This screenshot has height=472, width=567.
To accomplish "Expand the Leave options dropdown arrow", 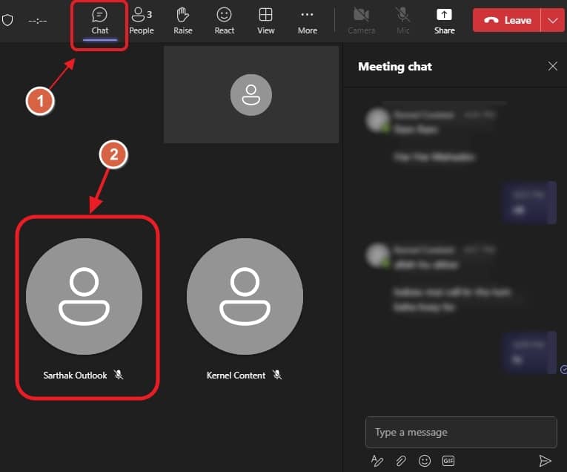I will pos(552,20).
